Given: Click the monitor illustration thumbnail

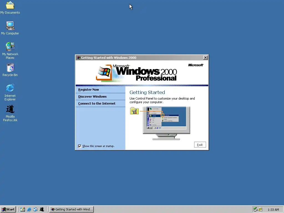Looking at the screenshot, I should click(166, 123).
